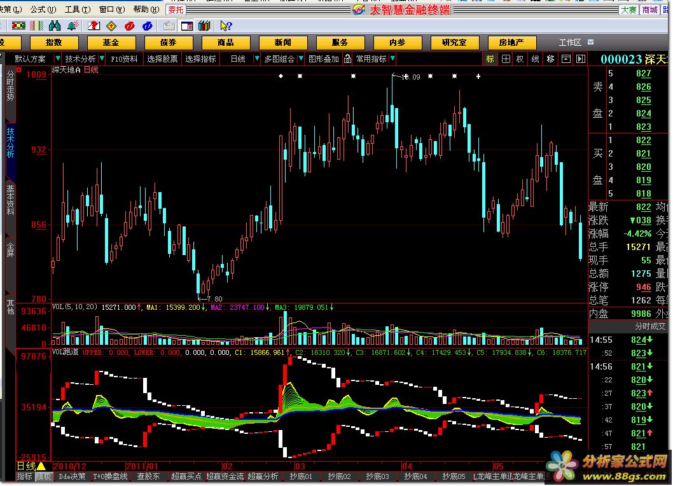Viewport: 673px width, 486px height.
Task: Toggle the 线 drawing button
Action: pyautogui.click(x=535, y=59)
